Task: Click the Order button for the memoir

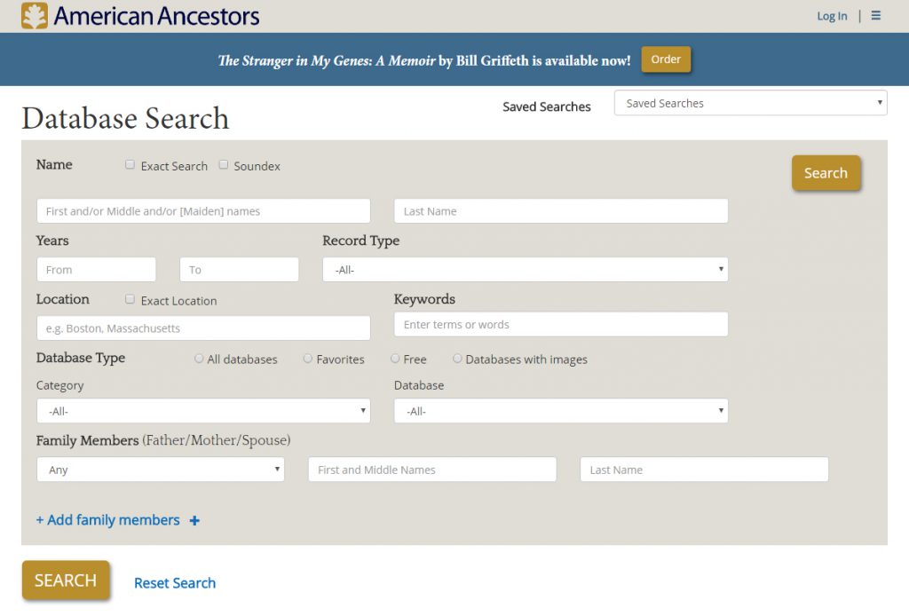Action: 666,59
